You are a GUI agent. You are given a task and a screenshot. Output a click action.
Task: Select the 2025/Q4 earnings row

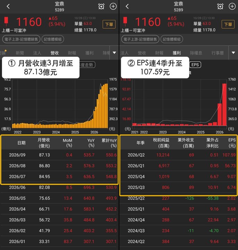178,176
